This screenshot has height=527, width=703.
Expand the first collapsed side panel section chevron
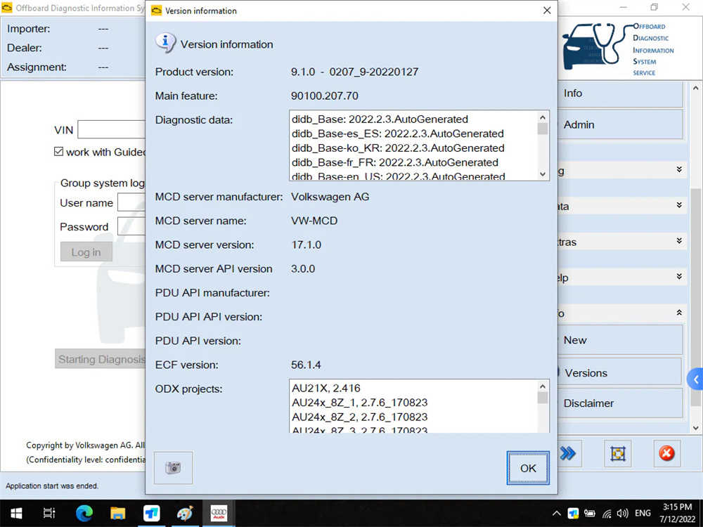coord(679,169)
